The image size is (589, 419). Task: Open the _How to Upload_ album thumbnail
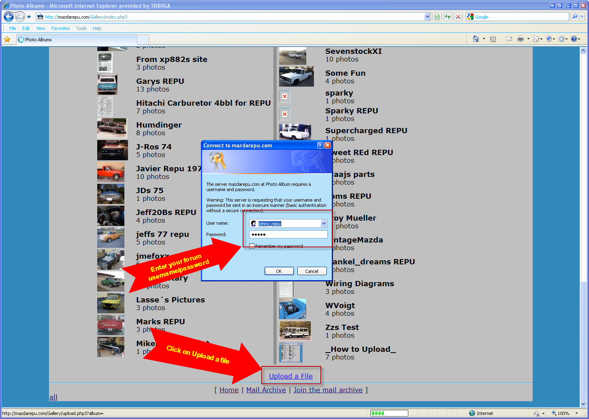pos(291,353)
